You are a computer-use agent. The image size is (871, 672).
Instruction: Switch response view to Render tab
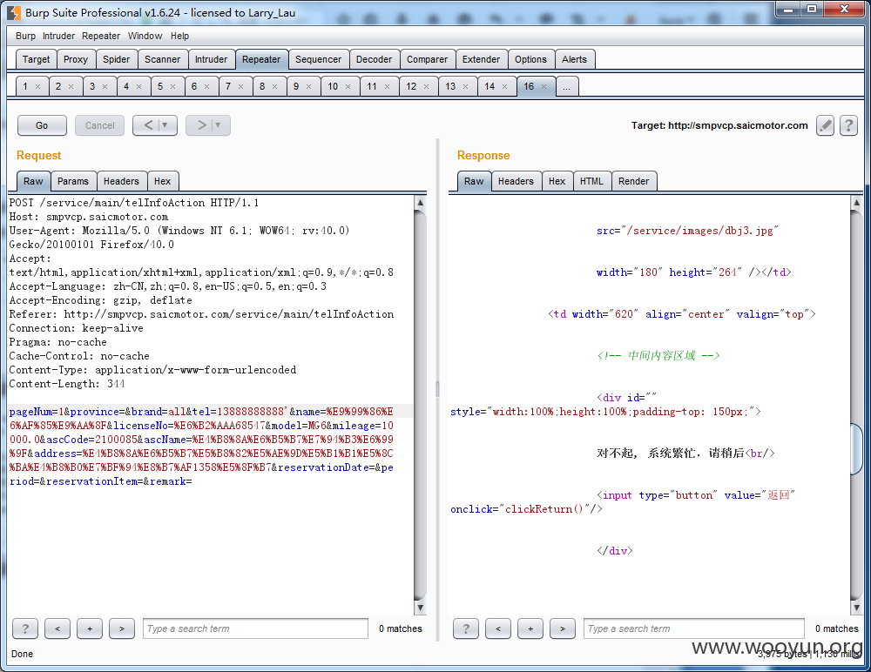pyautogui.click(x=634, y=181)
